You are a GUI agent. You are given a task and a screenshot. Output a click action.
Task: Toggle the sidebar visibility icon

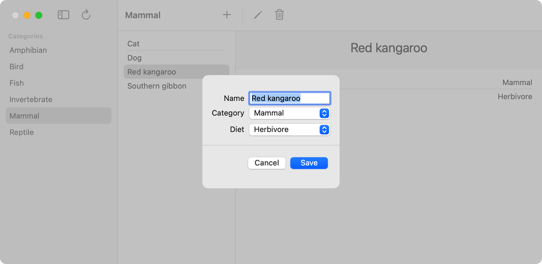(x=63, y=15)
